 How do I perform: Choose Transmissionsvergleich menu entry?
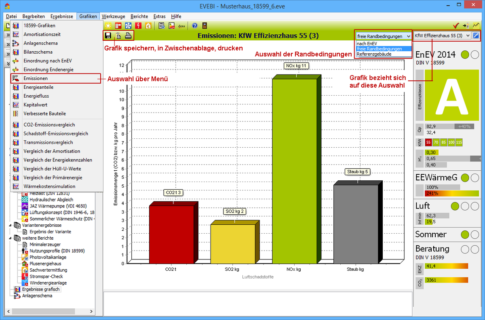tap(56, 142)
